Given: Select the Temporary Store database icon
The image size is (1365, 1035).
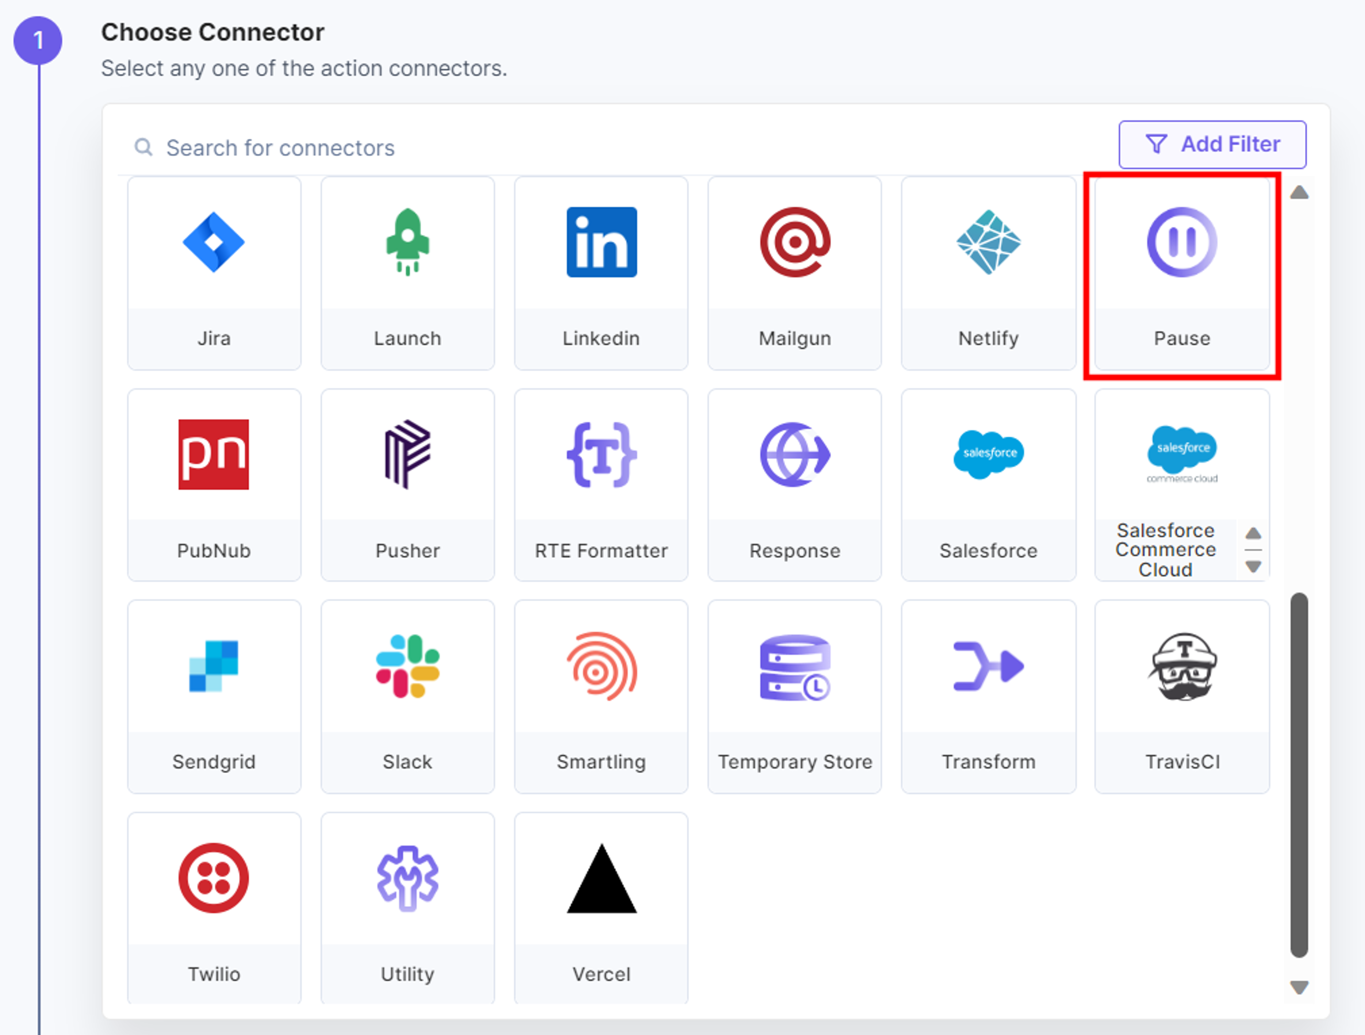Looking at the screenshot, I should [795, 667].
